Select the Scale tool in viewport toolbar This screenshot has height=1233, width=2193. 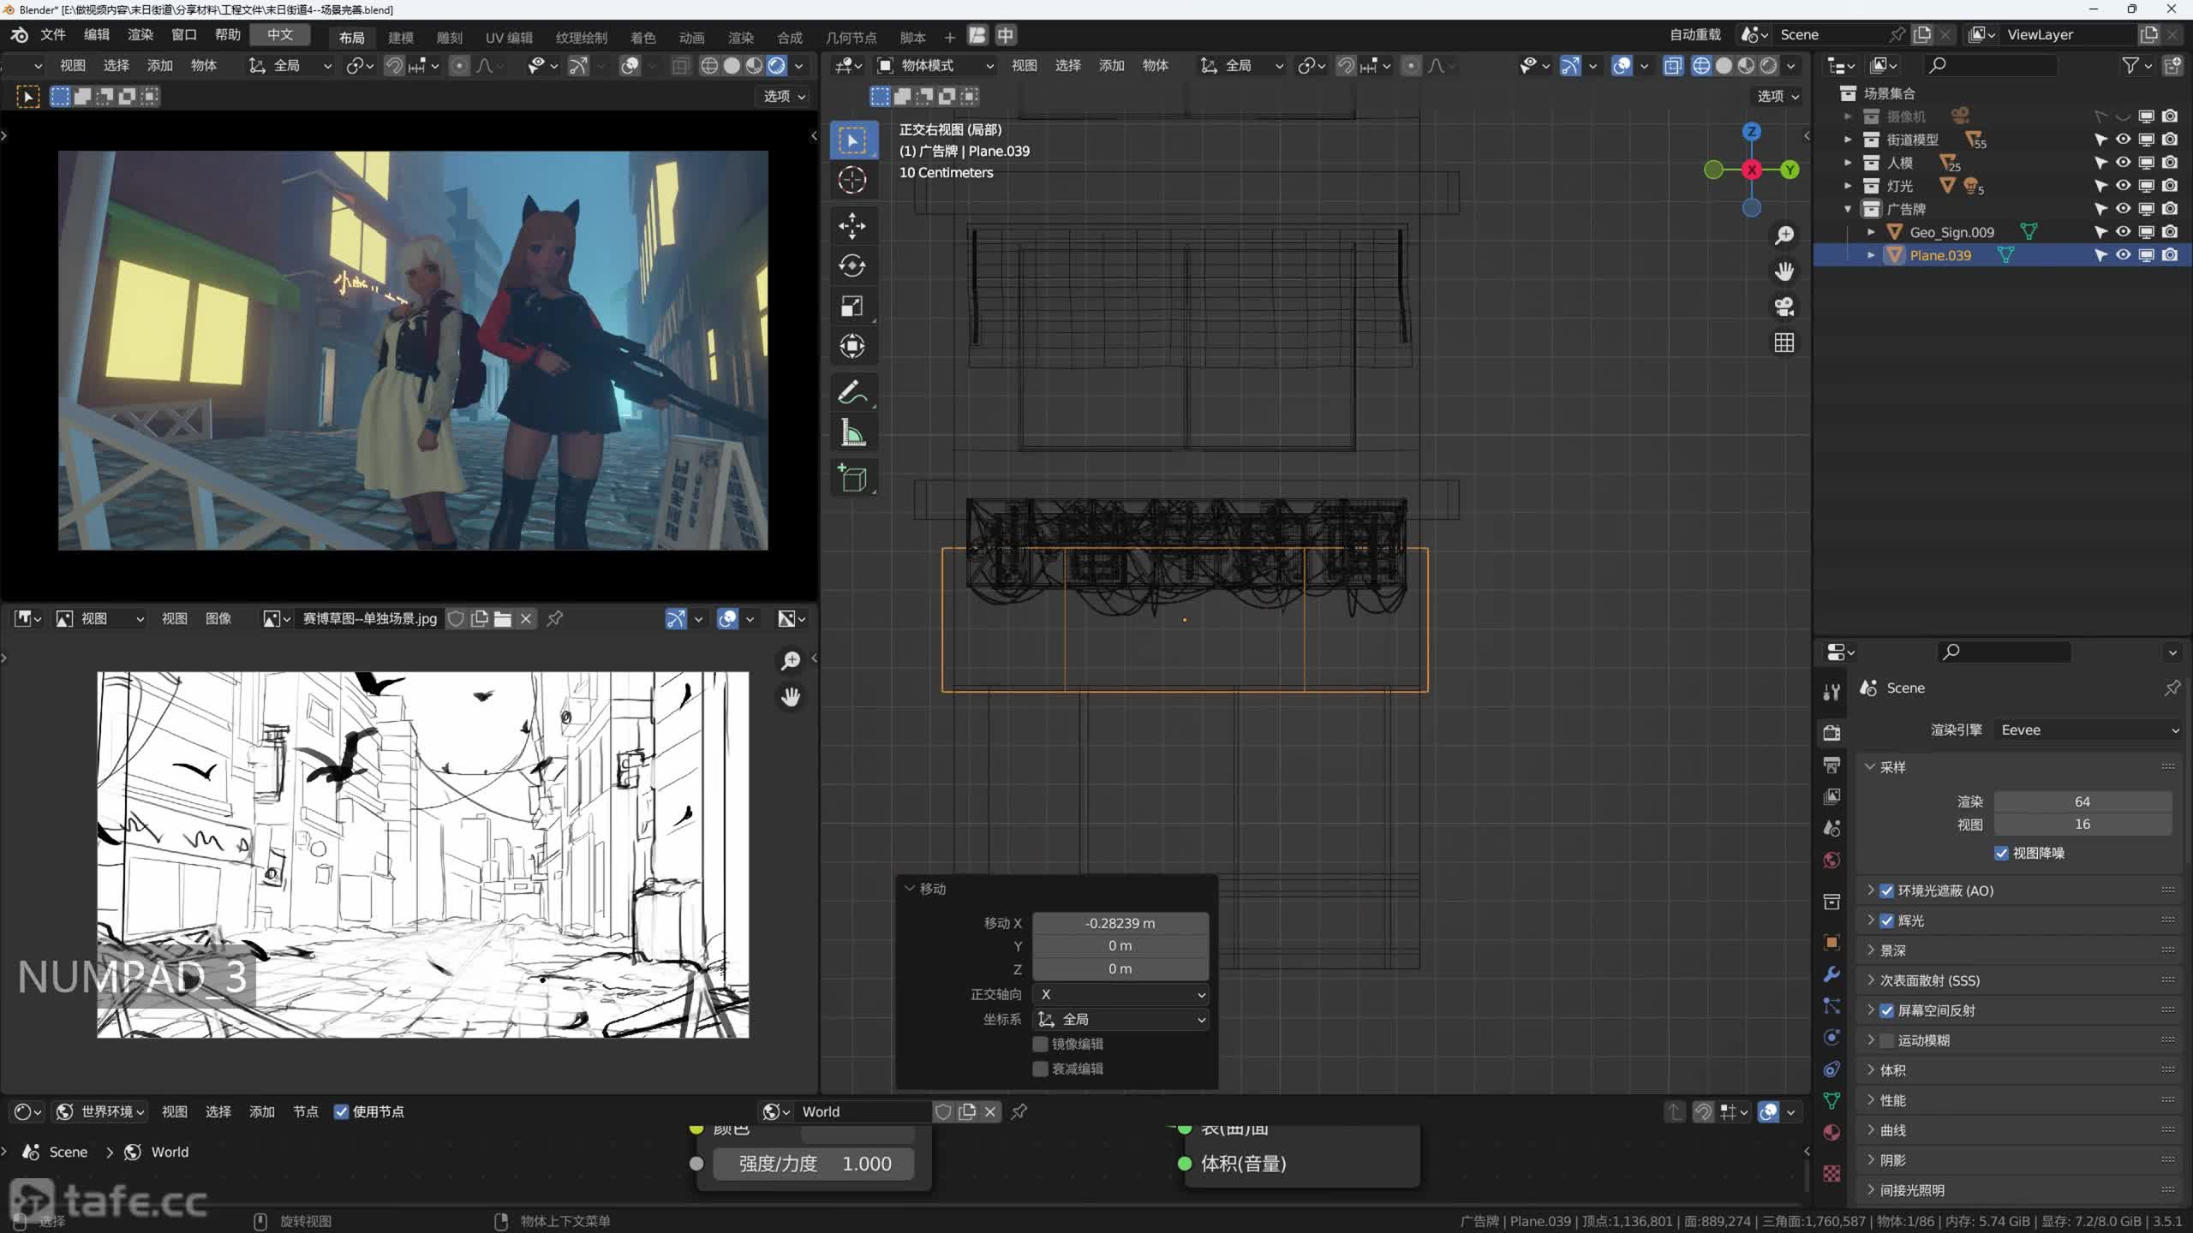pyautogui.click(x=852, y=307)
